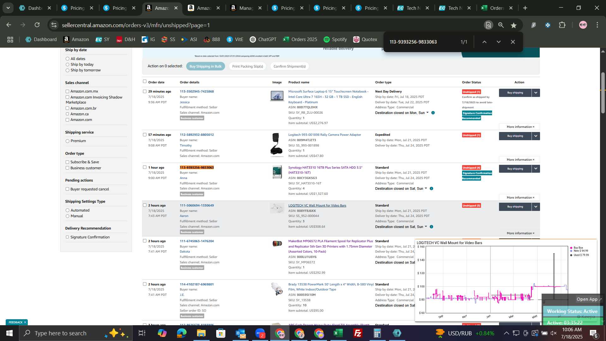Check the Amazon.ca sales channel
The height and width of the screenshot is (341, 606).
[x=67, y=114]
